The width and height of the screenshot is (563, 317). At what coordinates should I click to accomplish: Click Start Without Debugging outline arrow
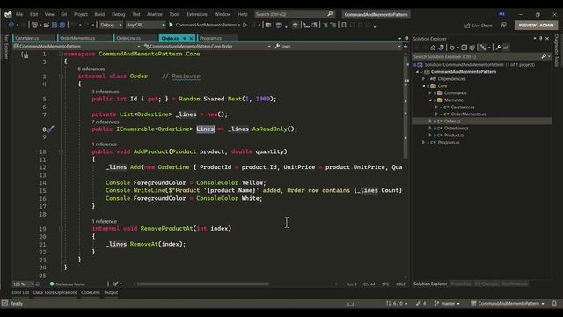pyautogui.click(x=245, y=25)
